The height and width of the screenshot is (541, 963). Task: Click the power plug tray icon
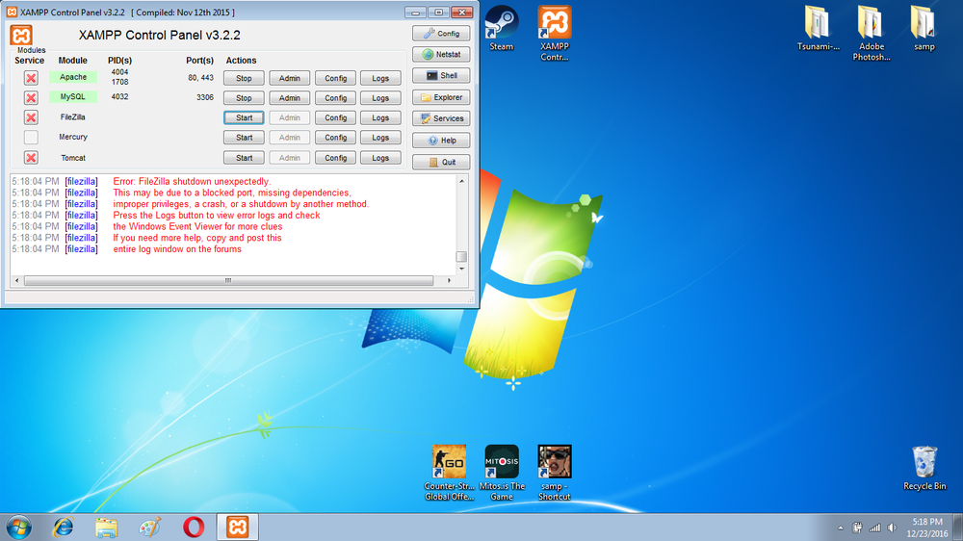pyautogui.click(x=857, y=528)
